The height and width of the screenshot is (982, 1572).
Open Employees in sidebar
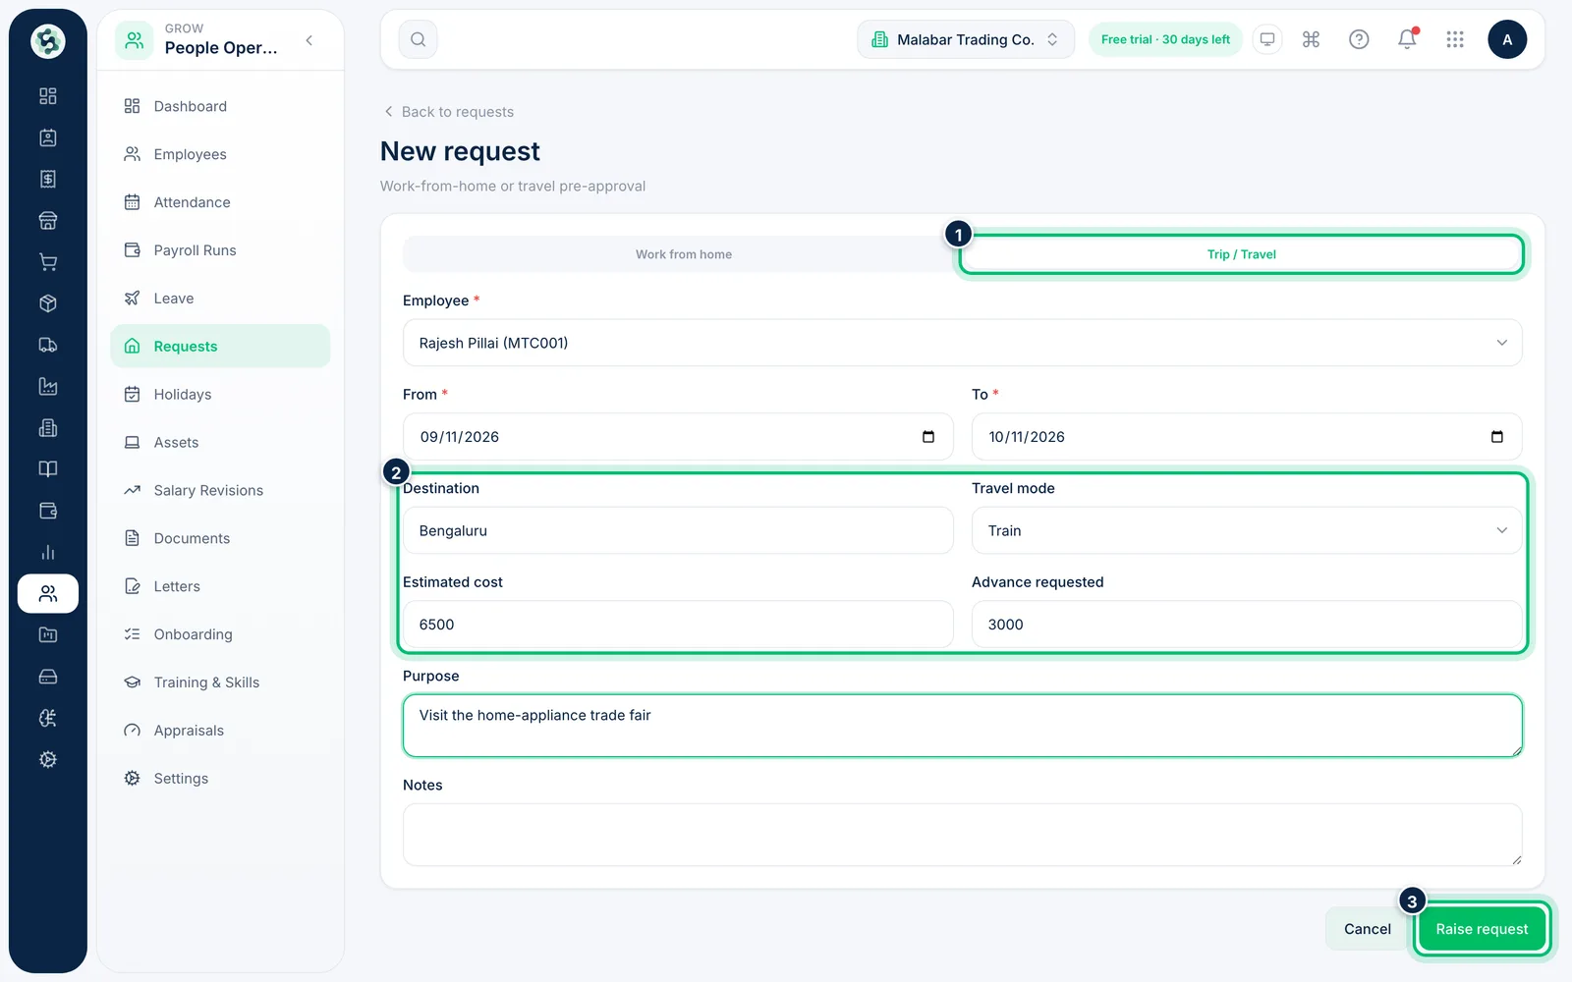tap(220, 154)
